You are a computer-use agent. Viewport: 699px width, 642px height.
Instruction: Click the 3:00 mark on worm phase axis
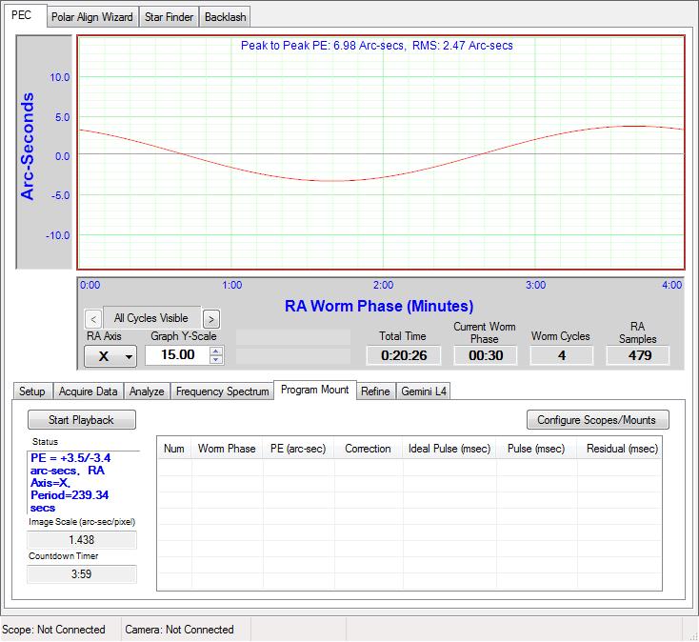pyautogui.click(x=535, y=285)
